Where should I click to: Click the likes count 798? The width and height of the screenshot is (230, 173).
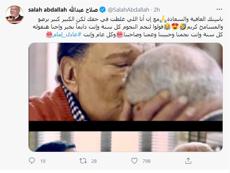(146, 161)
